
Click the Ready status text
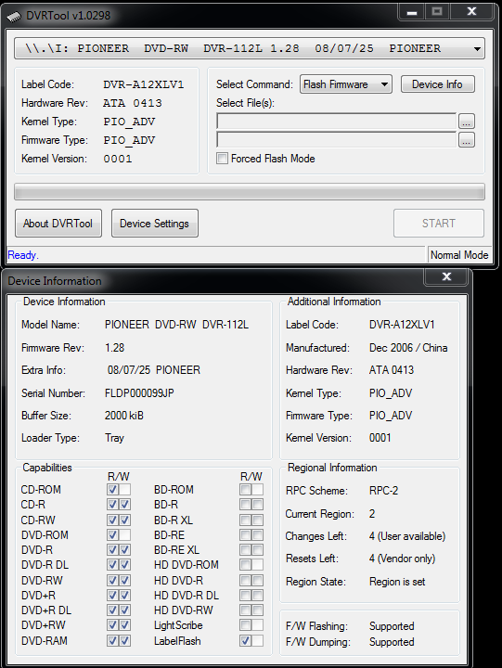click(23, 255)
